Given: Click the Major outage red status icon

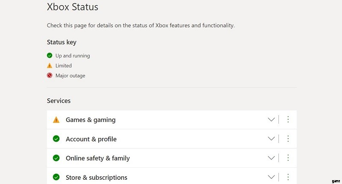Looking at the screenshot, I should click(50, 75).
